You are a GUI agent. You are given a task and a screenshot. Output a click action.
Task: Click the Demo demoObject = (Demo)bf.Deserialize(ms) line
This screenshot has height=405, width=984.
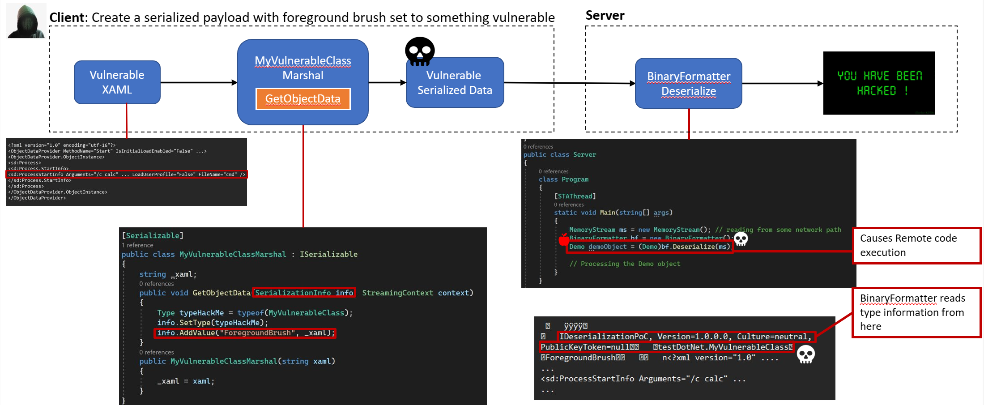650,247
